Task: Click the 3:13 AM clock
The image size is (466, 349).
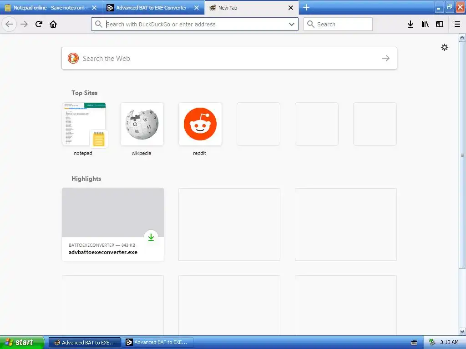Action: [449, 342]
